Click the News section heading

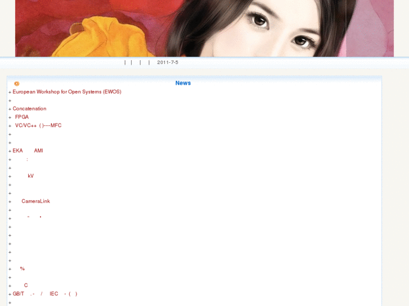coord(183,83)
